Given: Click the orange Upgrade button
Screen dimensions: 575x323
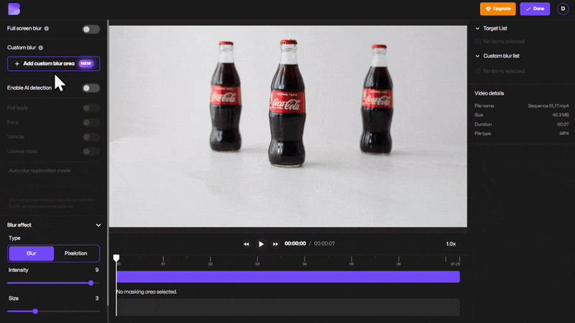Looking at the screenshot, I should click(x=497, y=9).
